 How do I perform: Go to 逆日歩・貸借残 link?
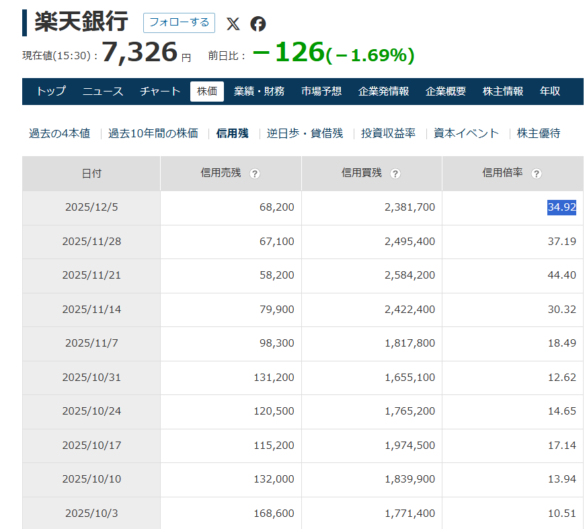pyautogui.click(x=305, y=133)
